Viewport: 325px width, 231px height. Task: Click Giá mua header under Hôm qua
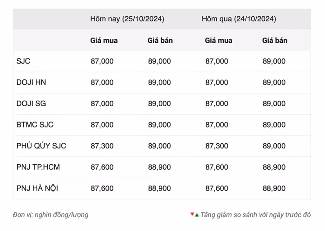tap(219, 40)
